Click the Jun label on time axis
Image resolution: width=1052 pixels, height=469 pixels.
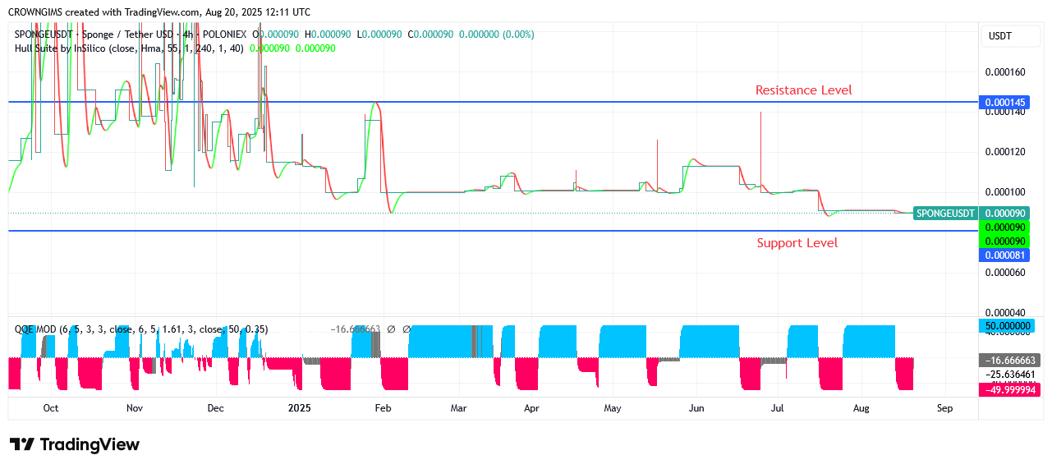(x=696, y=408)
